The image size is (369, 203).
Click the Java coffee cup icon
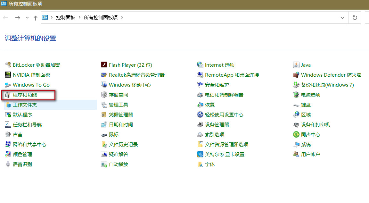tap(296, 65)
